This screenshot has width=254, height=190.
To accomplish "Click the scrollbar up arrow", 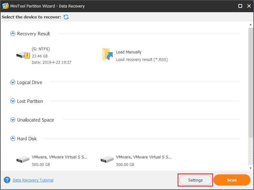I will tap(251, 25).
